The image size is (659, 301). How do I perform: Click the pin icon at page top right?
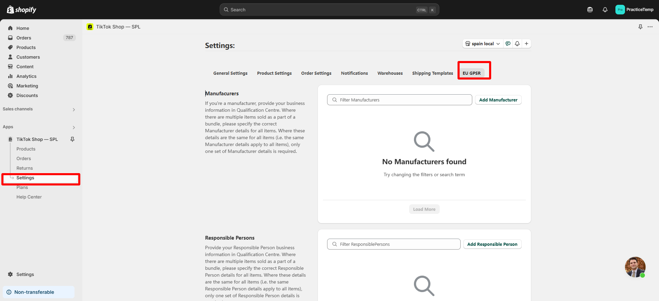point(640,27)
